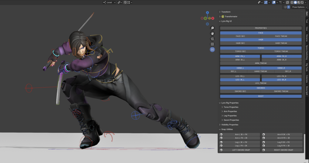This screenshot has height=163, width=309.
Task: Click the blue Z axis on gizmo
Action: [x=207, y=12]
